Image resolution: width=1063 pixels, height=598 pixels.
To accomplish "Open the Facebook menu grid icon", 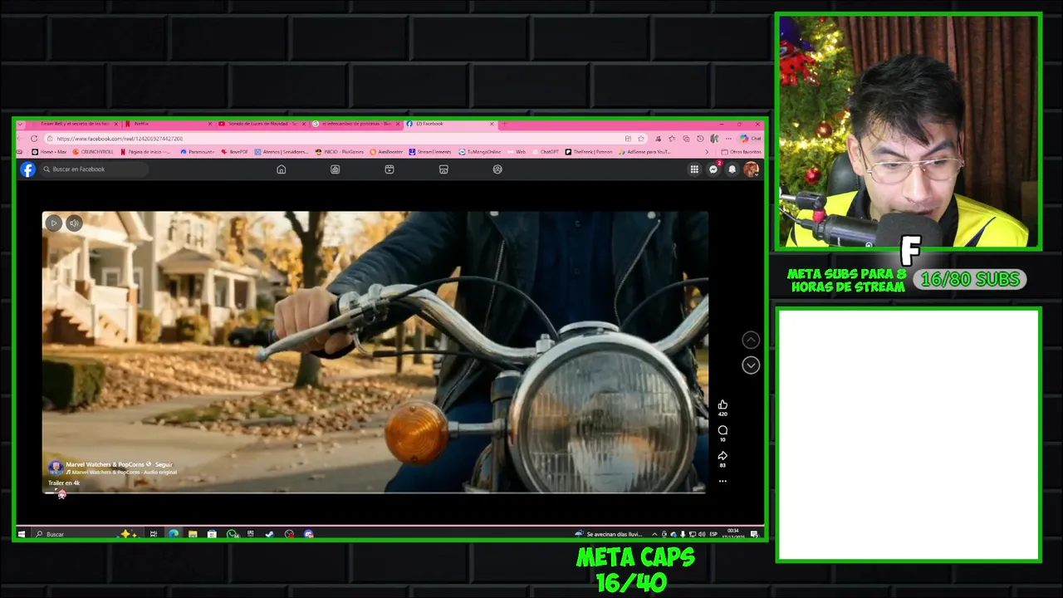I will click(694, 169).
